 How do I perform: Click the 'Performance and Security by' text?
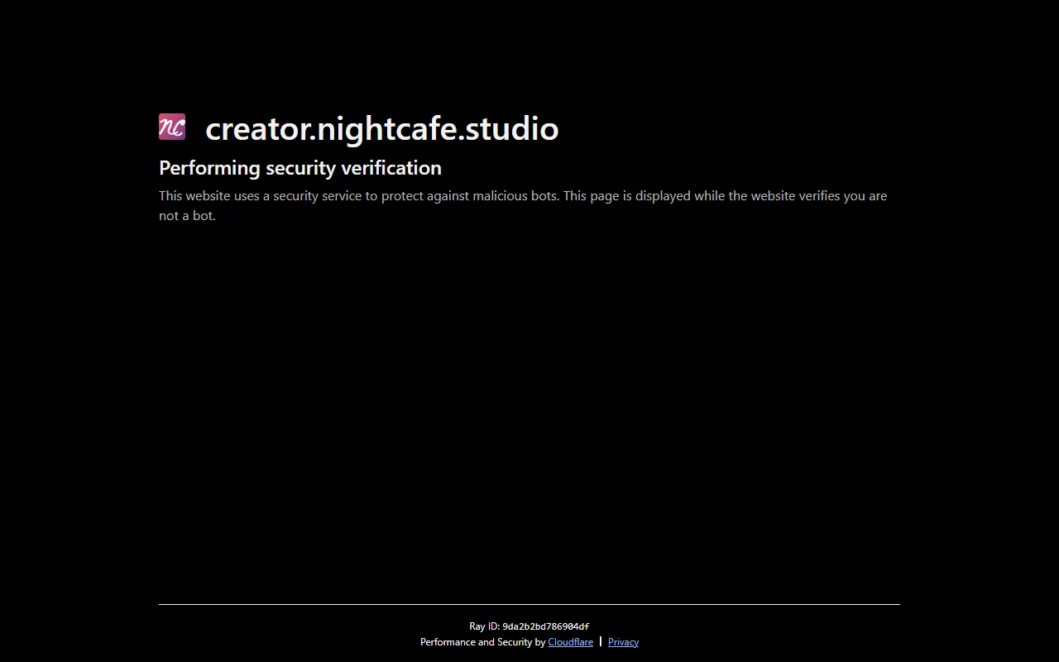click(482, 642)
